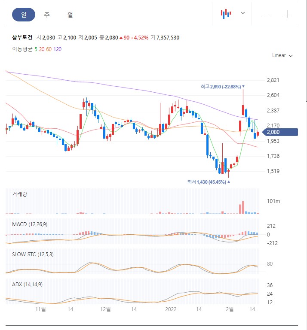Viewport: 307px width, 330px height.
Task: Click the 11월 date axis label
Action: 40,309
